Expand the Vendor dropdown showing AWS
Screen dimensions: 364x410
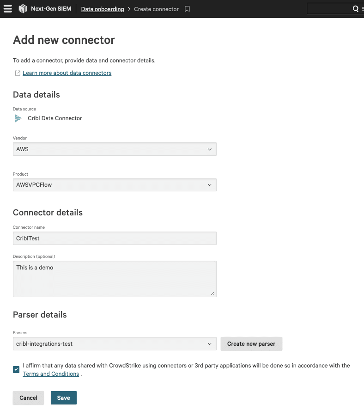pos(115,149)
